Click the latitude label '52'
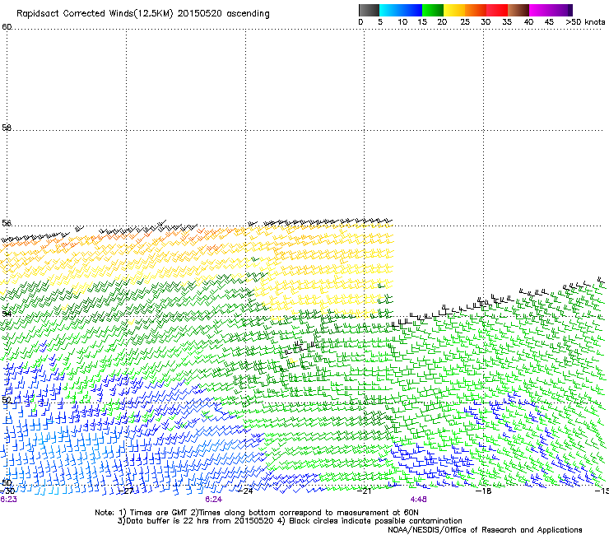 tap(7, 400)
